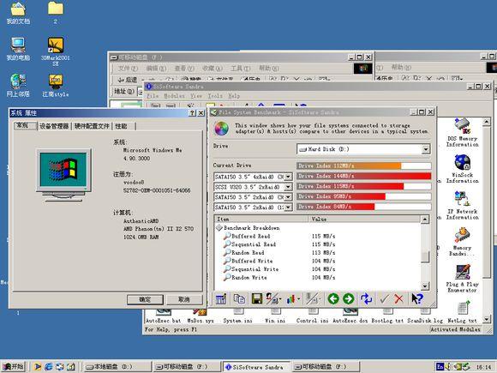Screen dimensions: 497x373
Task: Click the Copy icon in benchmark toolbar
Action: pyautogui.click(x=239, y=298)
